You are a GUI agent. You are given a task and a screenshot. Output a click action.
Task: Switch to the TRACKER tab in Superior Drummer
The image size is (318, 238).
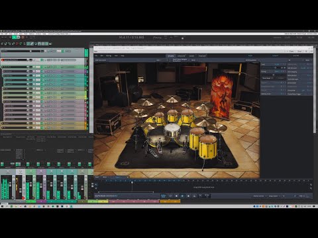(x=202, y=56)
